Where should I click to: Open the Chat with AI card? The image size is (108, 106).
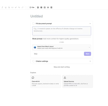point(46,81)
